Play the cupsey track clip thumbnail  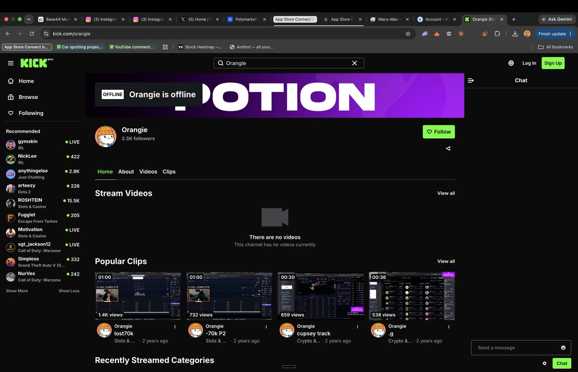pyautogui.click(x=321, y=296)
